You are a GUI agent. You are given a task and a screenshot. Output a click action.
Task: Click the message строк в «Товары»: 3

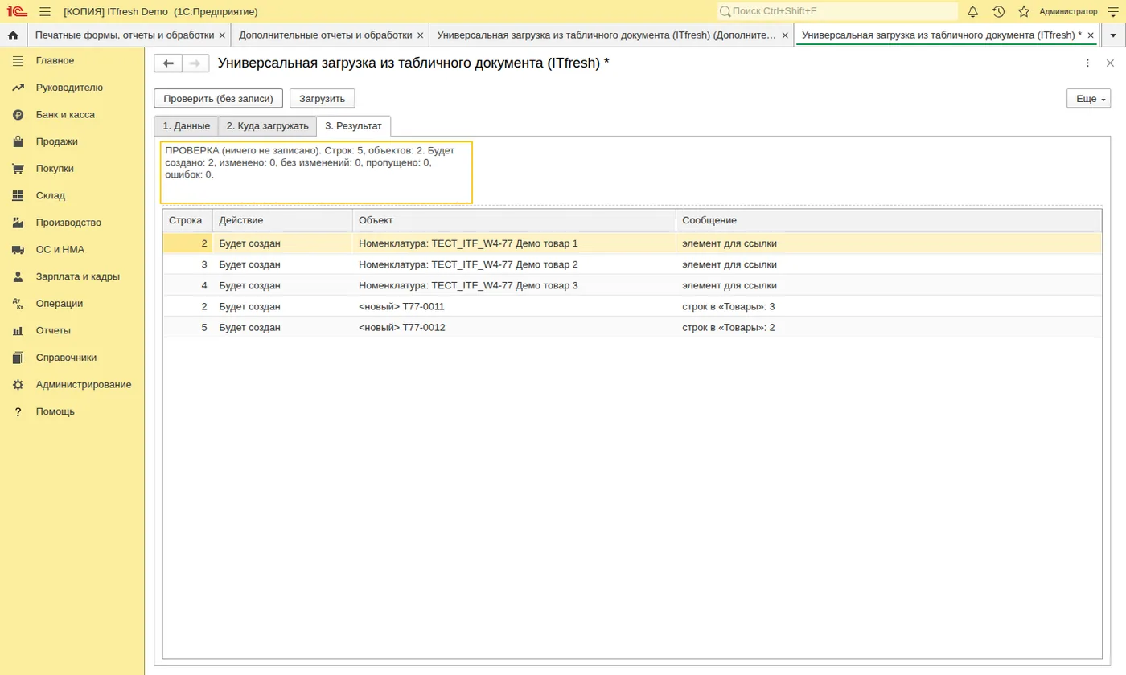point(728,306)
